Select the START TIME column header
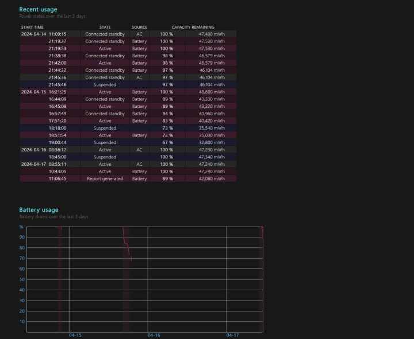This screenshot has height=339, width=414. [x=32, y=27]
